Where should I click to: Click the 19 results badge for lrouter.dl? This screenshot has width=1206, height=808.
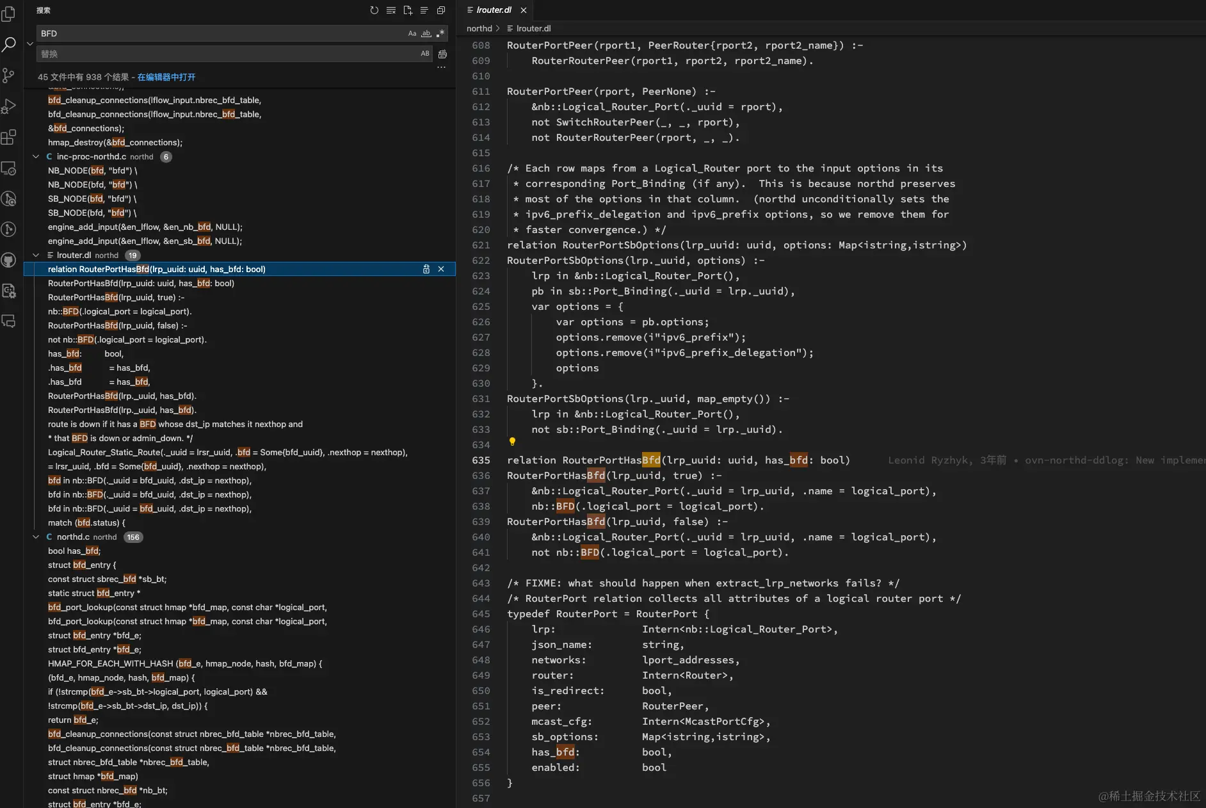pos(133,255)
